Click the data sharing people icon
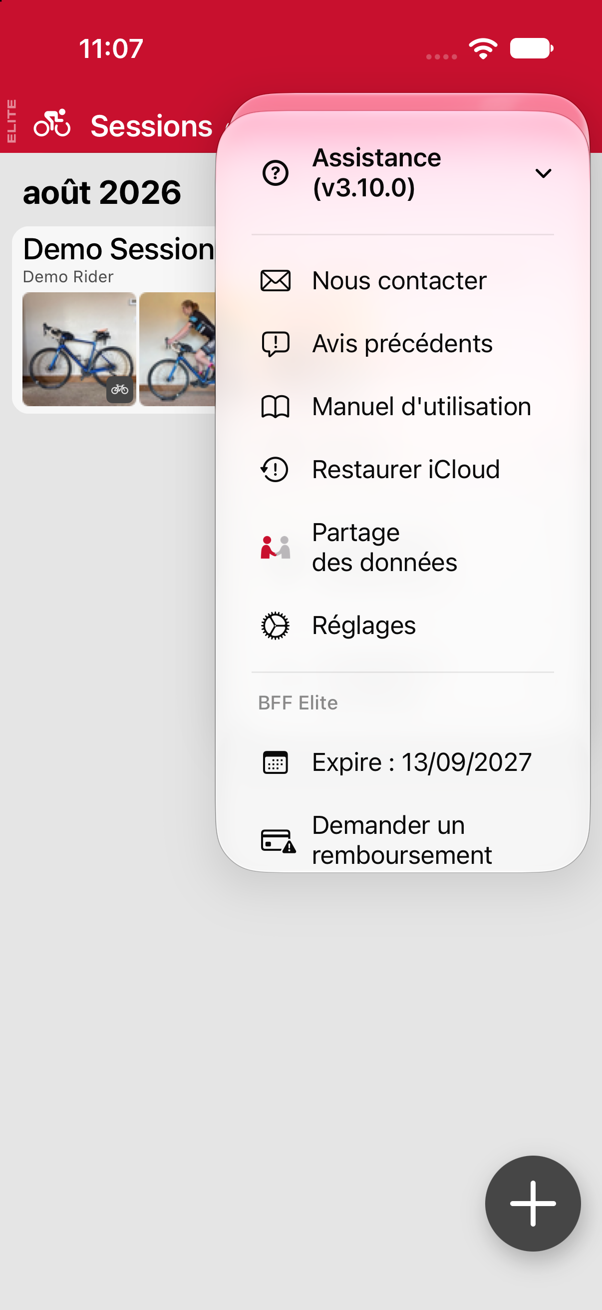The image size is (602, 1310). pyautogui.click(x=276, y=548)
